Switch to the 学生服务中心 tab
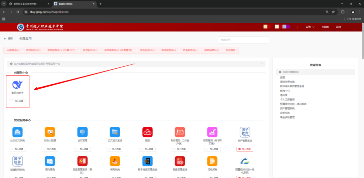The height and width of the screenshot is (178, 364). 147,50
